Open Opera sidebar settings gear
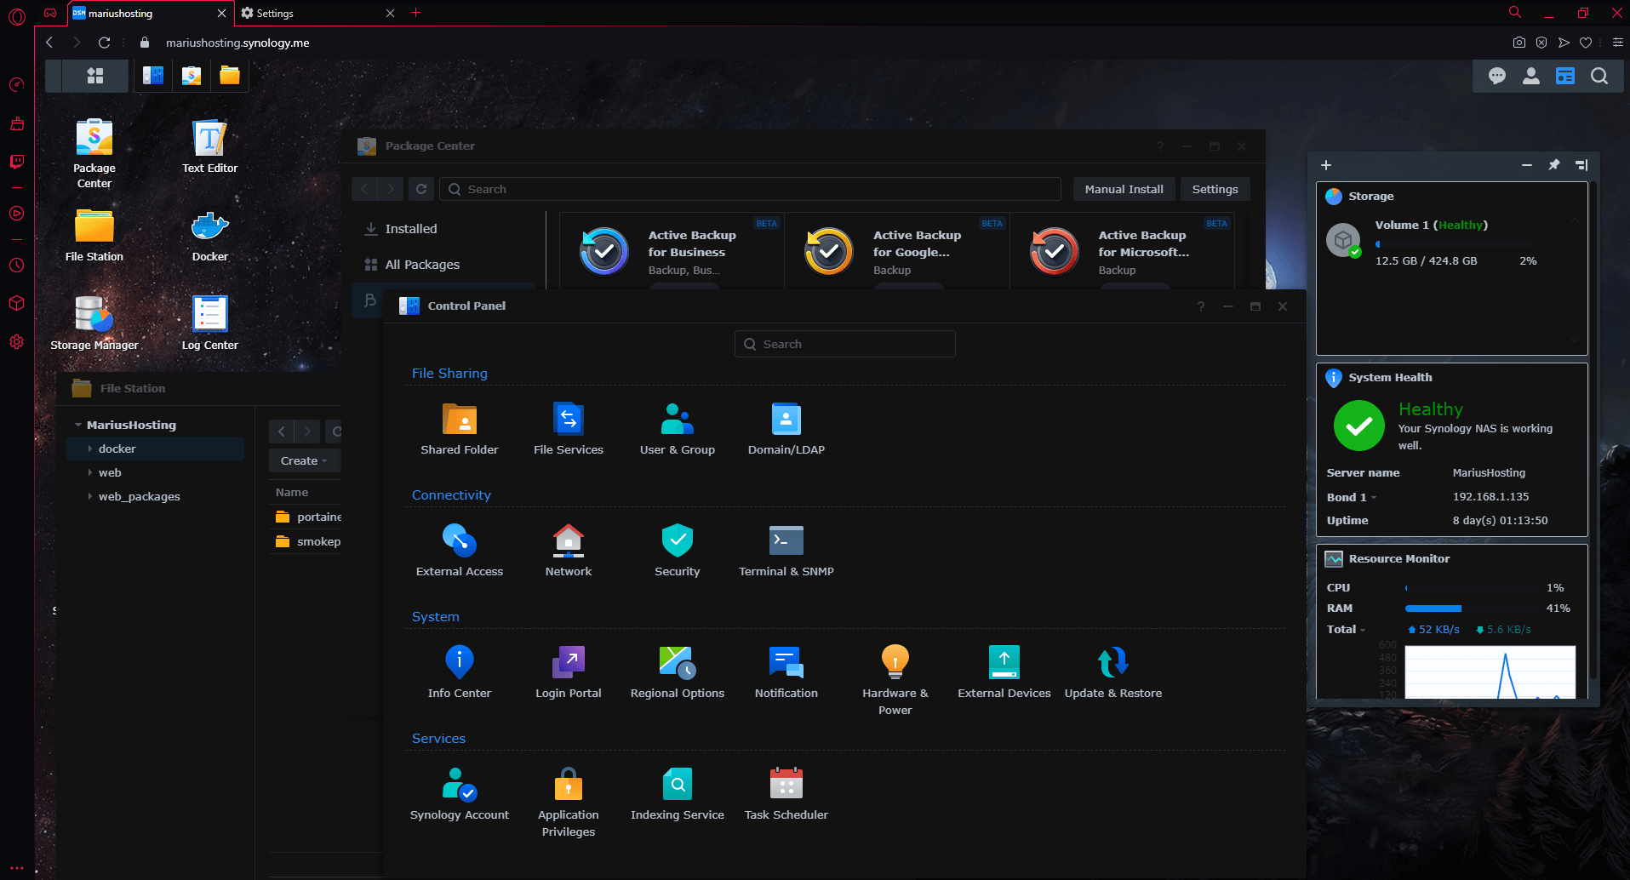Viewport: 1630px width, 880px height. click(16, 341)
